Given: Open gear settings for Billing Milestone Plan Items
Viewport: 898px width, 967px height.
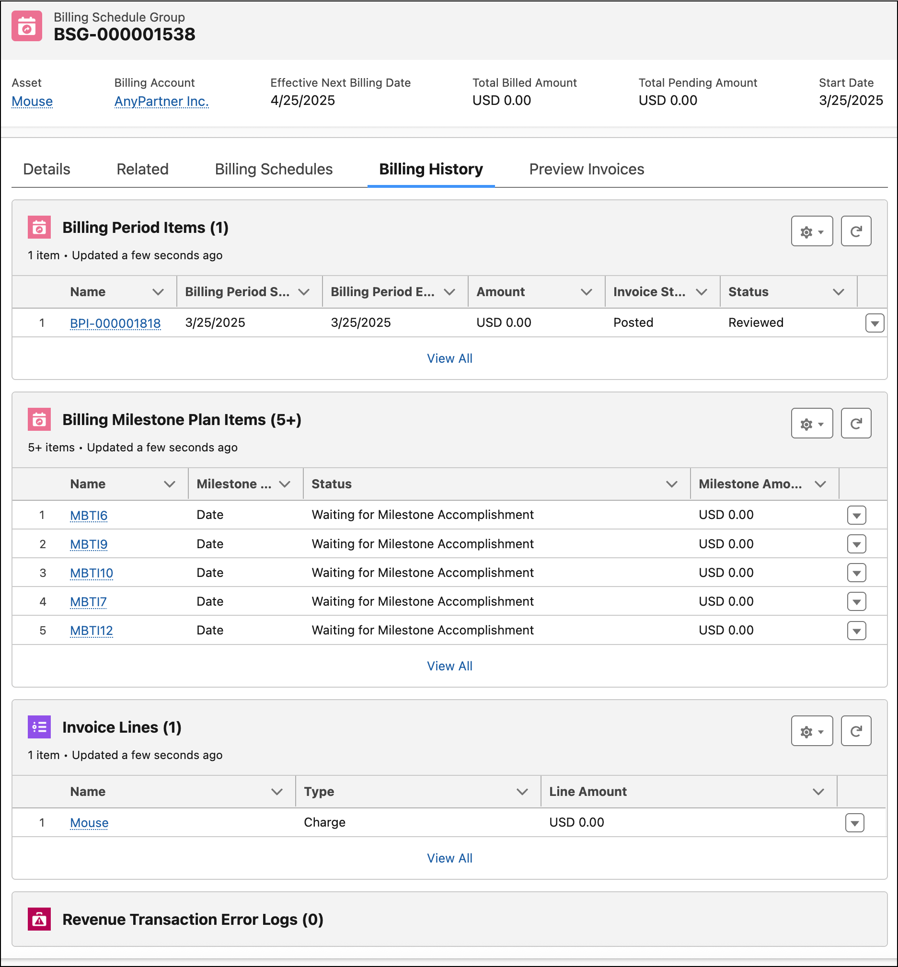Looking at the screenshot, I should pos(812,423).
